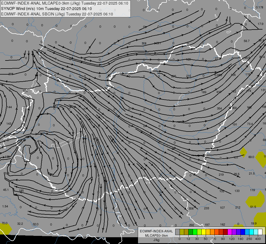Select the 0.178 value on the map
Screen dimensions: 266x244
259,7
